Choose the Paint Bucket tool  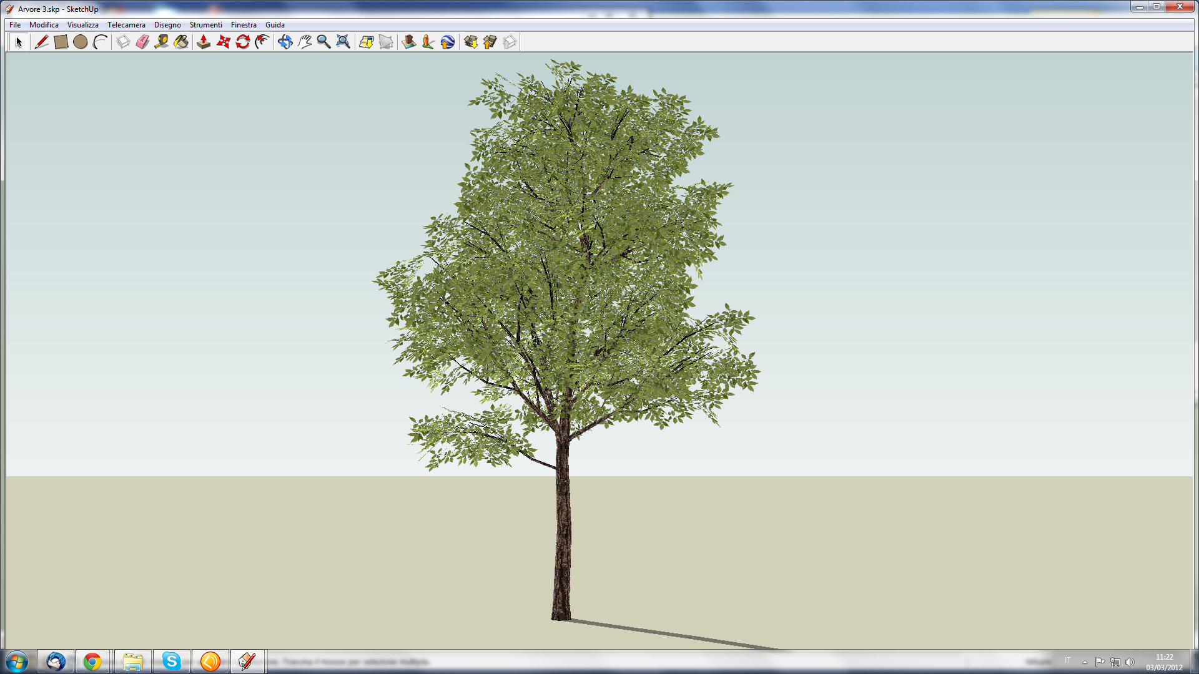tap(181, 42)
